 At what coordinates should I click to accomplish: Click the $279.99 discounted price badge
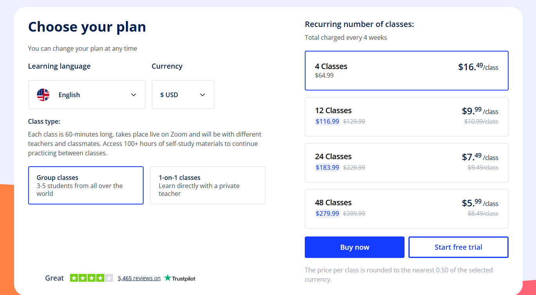click(x=327, y=214)
